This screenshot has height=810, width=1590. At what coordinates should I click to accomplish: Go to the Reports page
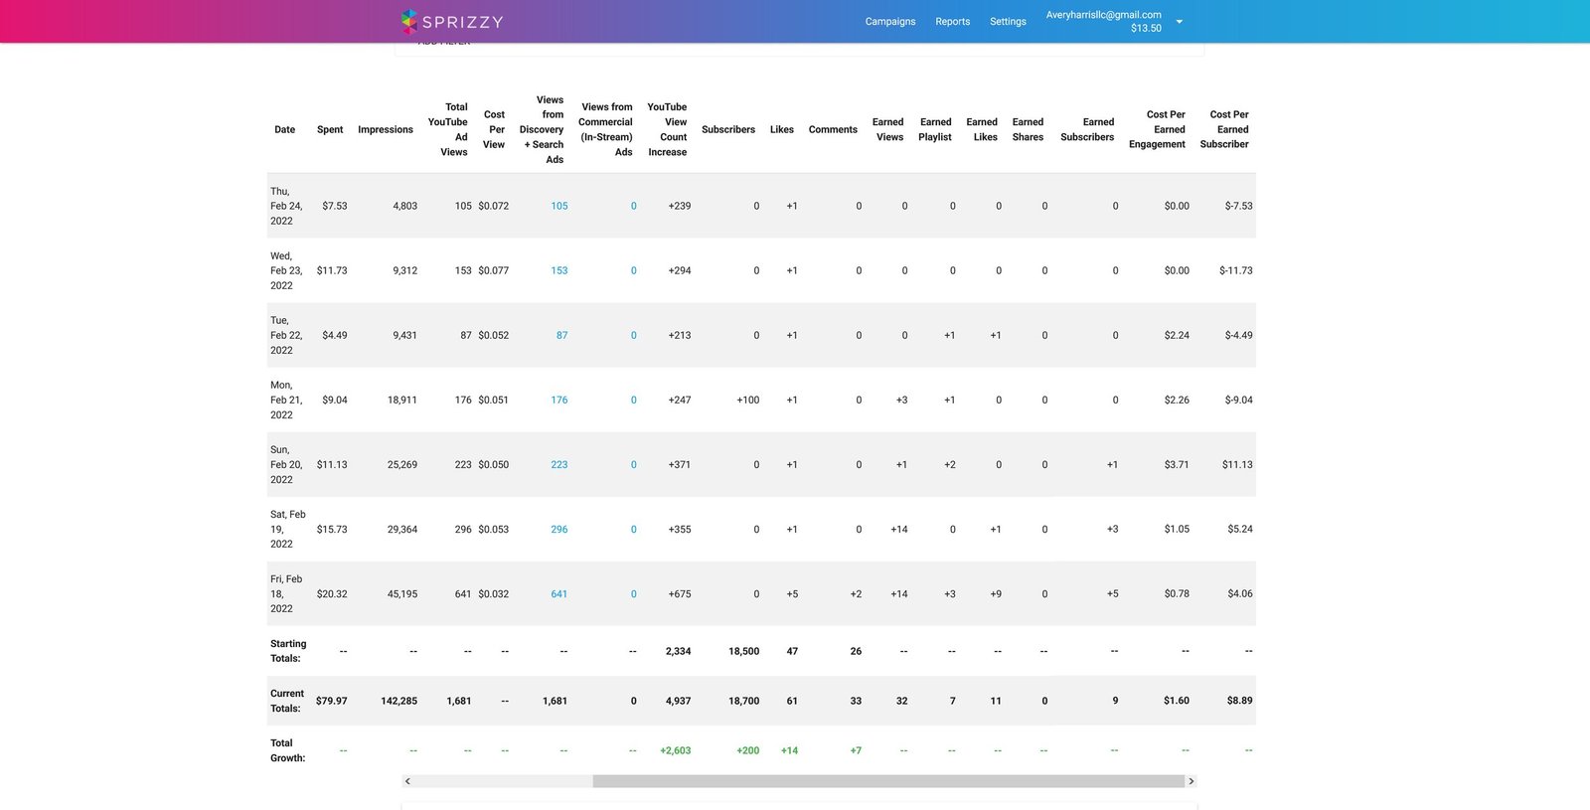pyautogui.click(x=952, y=21)
